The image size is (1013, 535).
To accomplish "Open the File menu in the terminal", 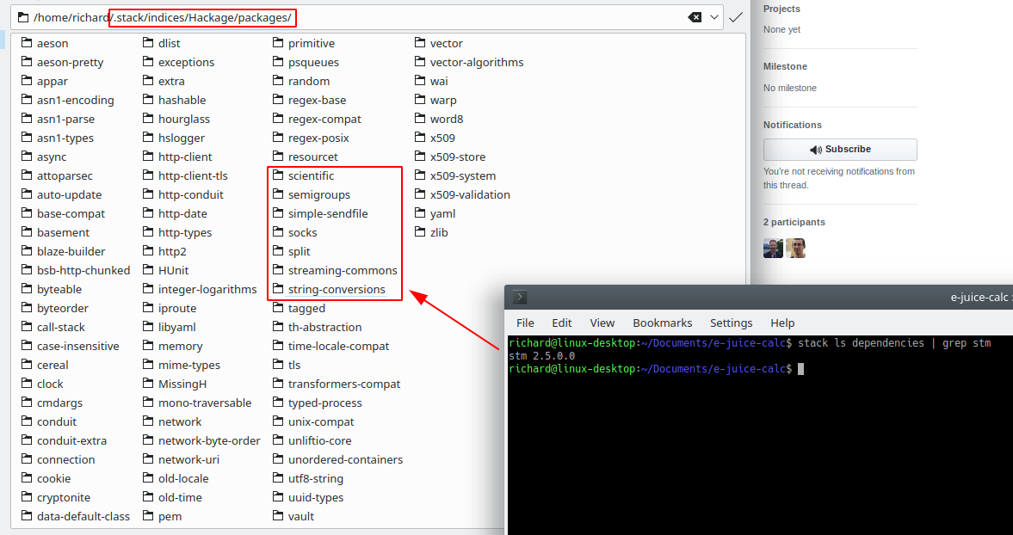I will point(525,323).
